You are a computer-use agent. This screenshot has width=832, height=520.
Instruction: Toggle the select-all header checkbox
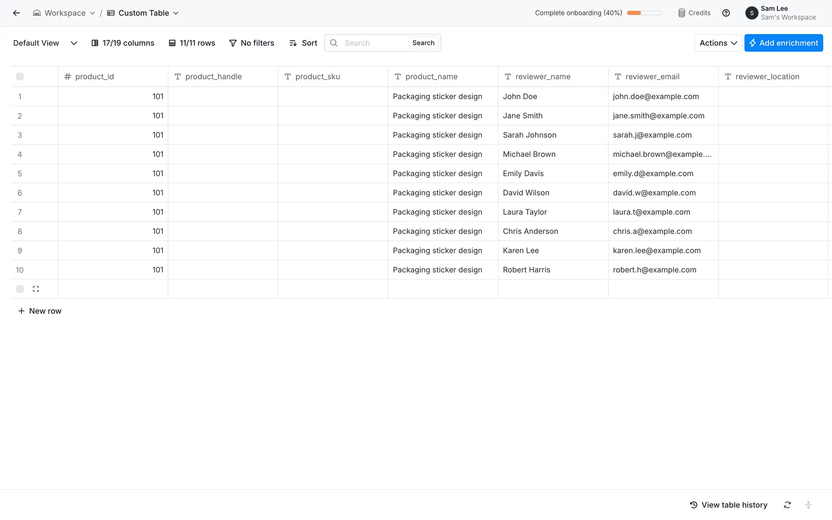point(20,77)
